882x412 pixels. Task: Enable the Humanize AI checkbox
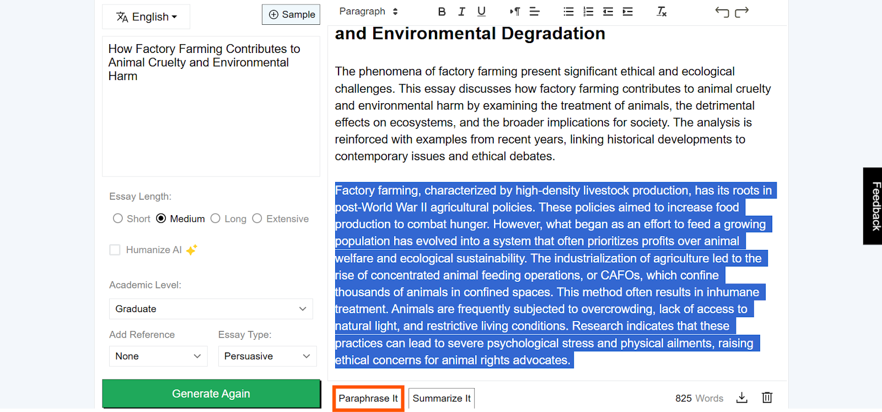tap(115, 250)
